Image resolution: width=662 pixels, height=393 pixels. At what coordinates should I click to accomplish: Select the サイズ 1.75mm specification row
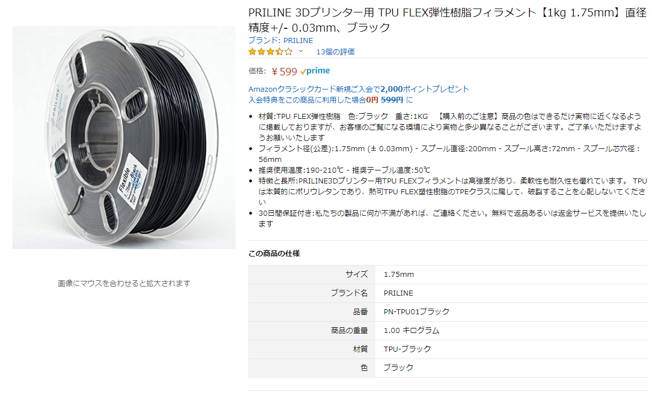pyautogui.click(x=447, y=275)
